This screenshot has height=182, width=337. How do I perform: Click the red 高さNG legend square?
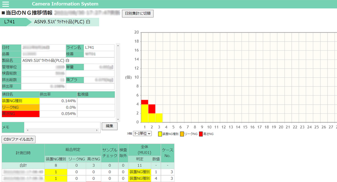[x=201, y=134]
